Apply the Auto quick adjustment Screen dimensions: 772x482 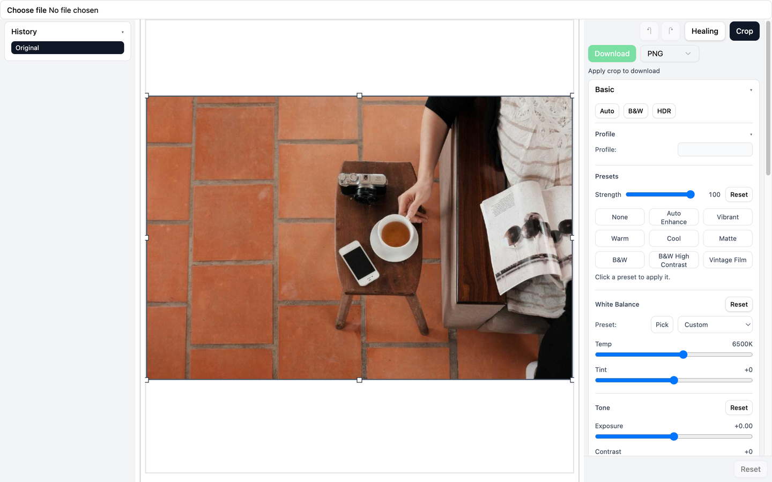(607, 111)
